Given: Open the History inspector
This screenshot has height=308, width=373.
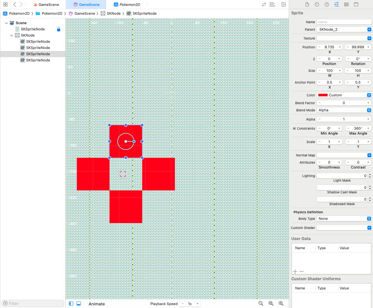Looking at the screenshot, I should coord(317,5).
